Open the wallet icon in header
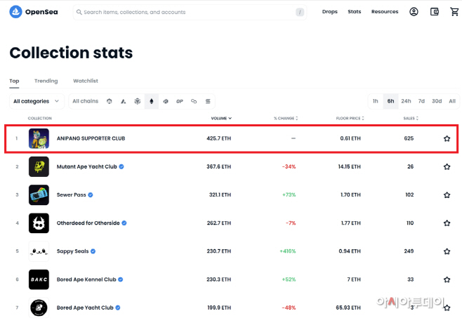The height and width of the screenshot is (323, 462). (x=435, y=12)
